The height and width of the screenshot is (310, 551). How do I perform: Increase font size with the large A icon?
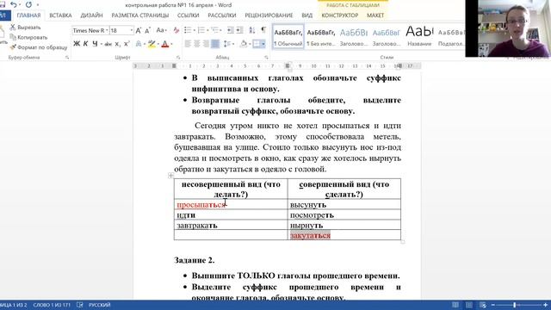tap(139, 31)
